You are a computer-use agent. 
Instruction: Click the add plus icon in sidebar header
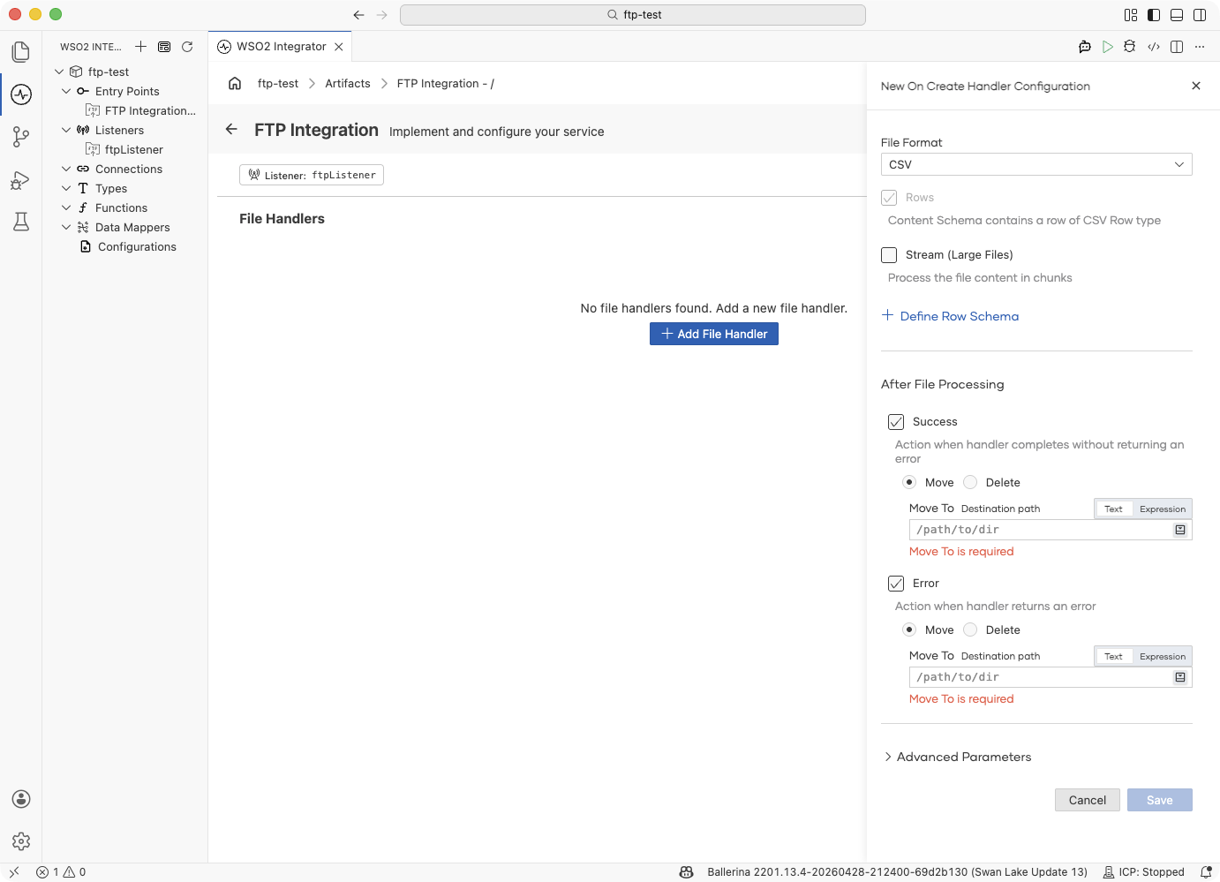tap(140, 47)
